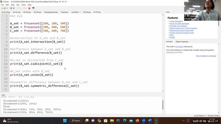Click the Shell panel vertical scrollbar thumb
Screen dimensions: 221x124
click(163, 105)
